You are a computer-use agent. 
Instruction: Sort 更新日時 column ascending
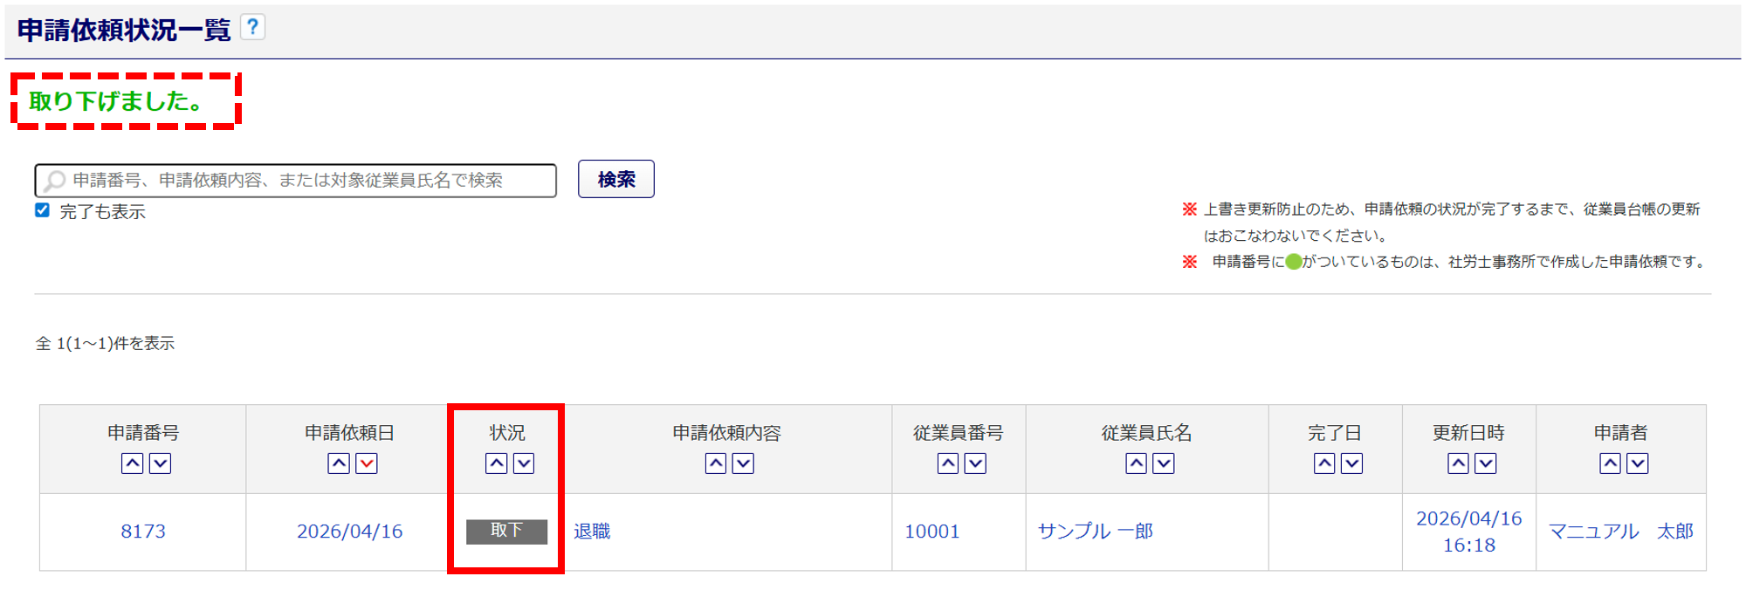(x=1458, y=463)
